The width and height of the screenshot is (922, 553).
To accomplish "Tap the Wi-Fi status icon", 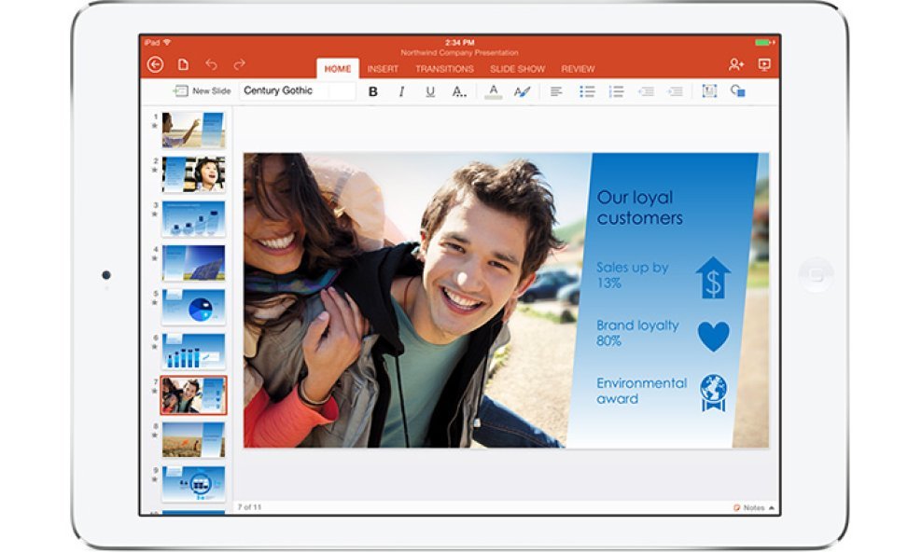I will pyautogui.click(x=167, y=42).
